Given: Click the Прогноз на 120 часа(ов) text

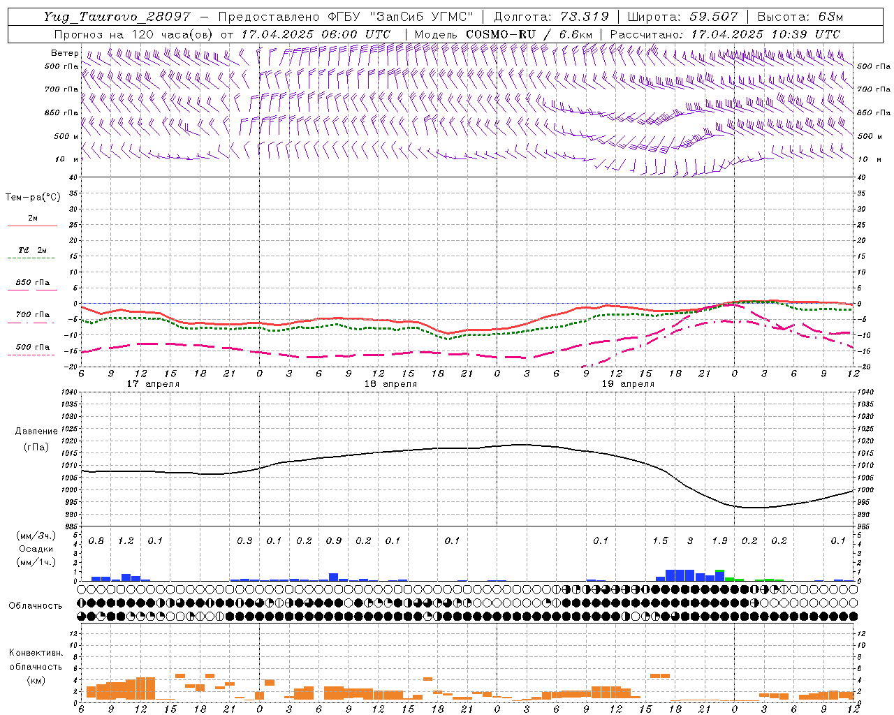Looking at the screenshot, I should coord(134,34).
